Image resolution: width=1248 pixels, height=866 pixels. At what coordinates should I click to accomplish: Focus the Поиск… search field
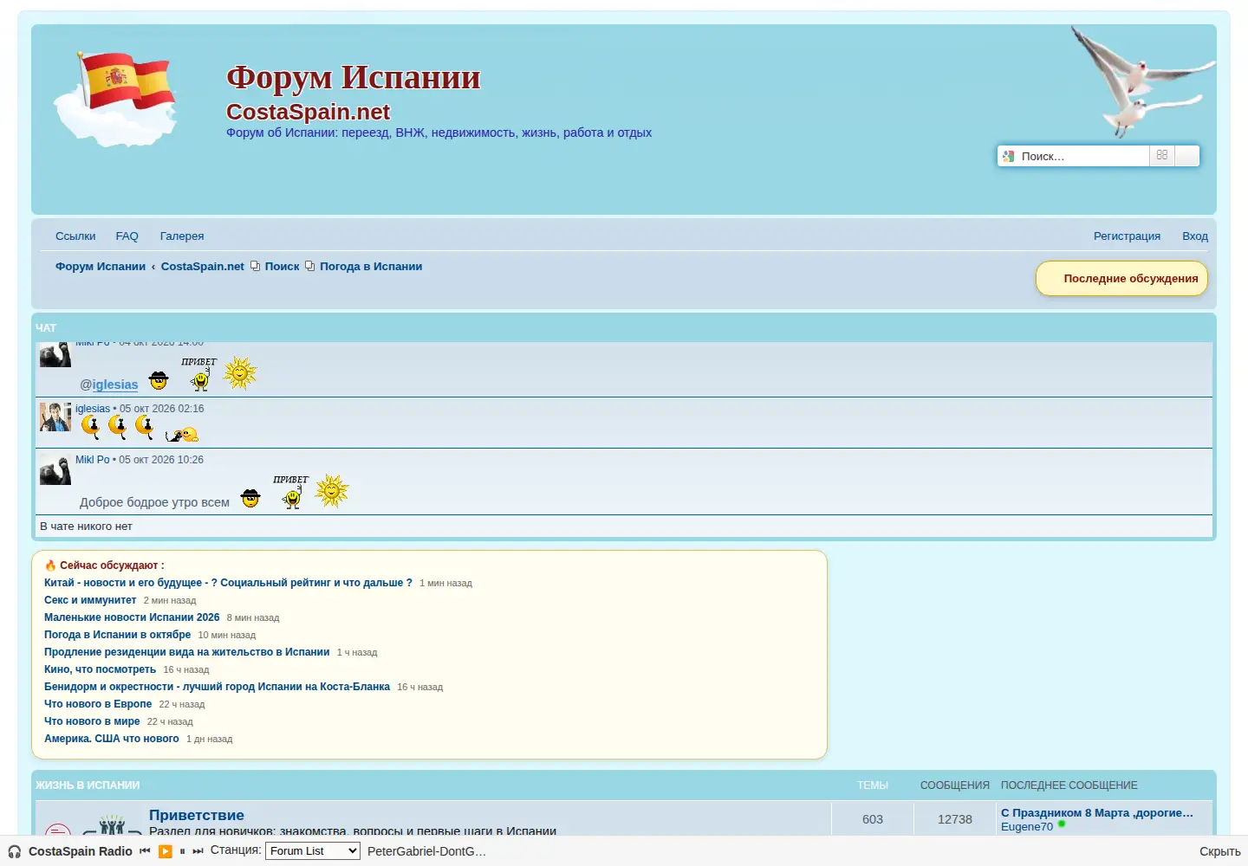1082,156
